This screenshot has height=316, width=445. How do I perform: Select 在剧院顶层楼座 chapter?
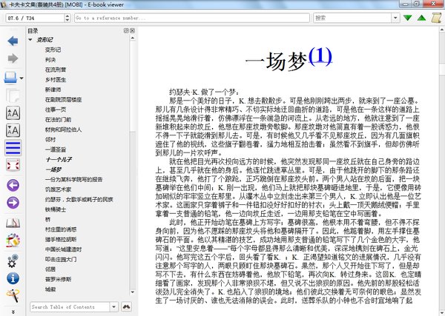click(63, 100)
